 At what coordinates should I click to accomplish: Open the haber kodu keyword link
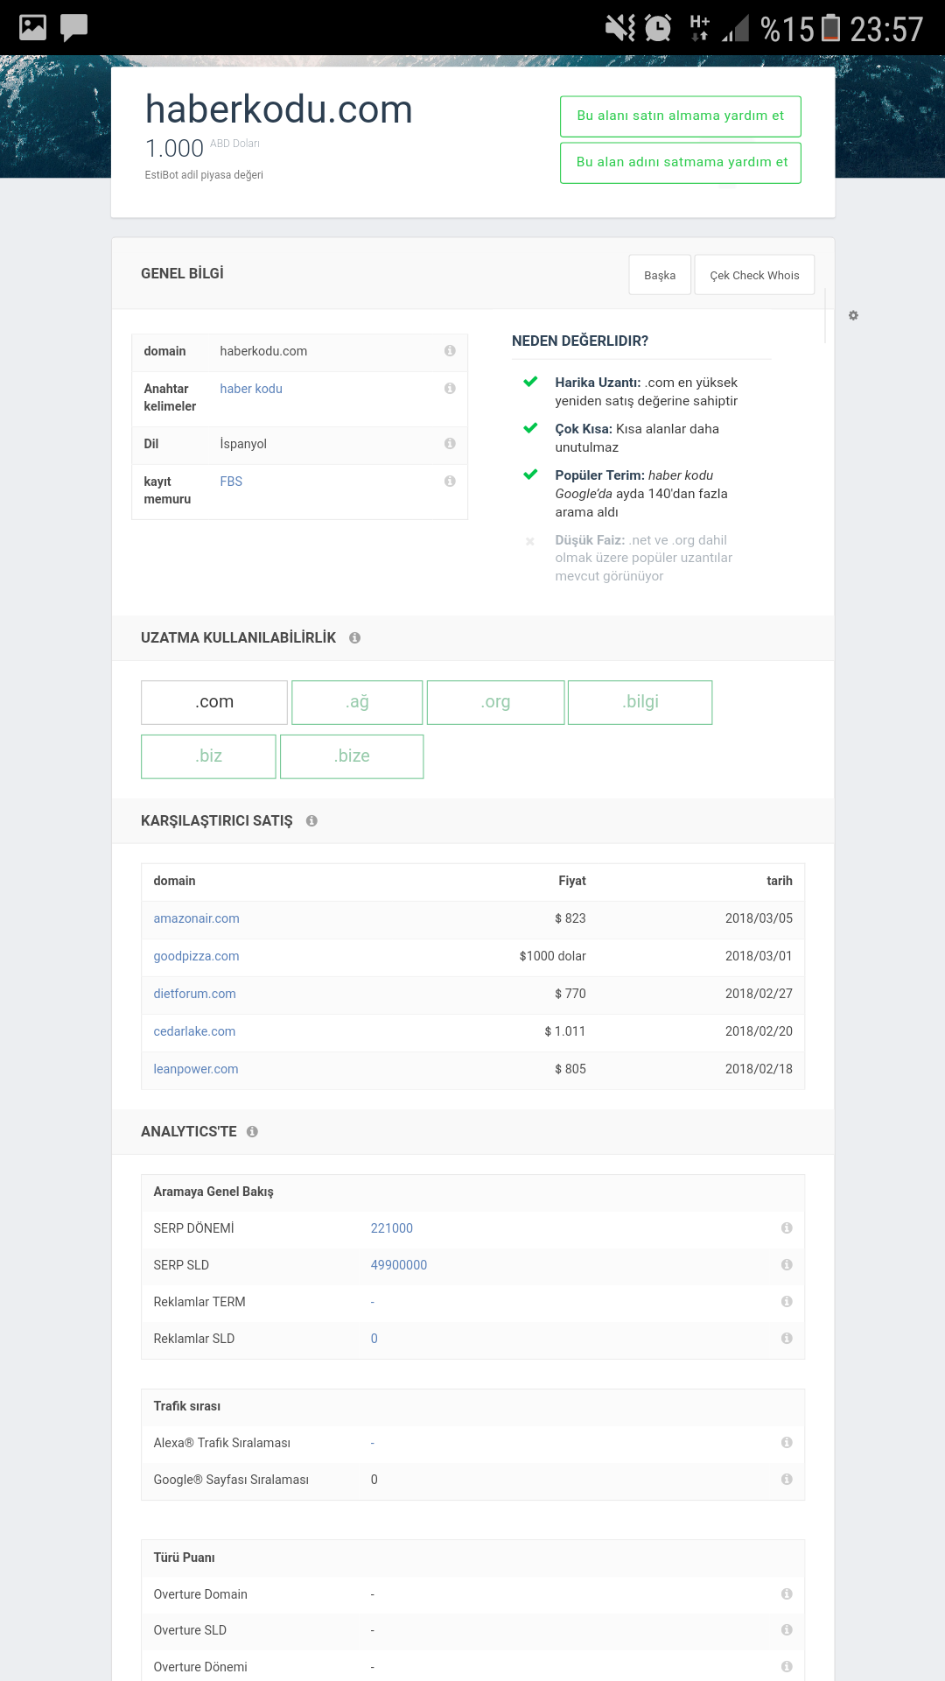pyautogui.click(x=251, y=389)
